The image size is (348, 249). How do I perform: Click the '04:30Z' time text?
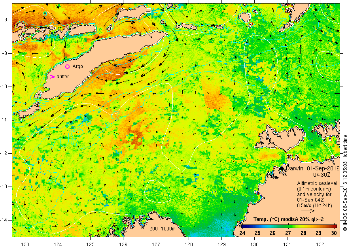click(322, 175)
